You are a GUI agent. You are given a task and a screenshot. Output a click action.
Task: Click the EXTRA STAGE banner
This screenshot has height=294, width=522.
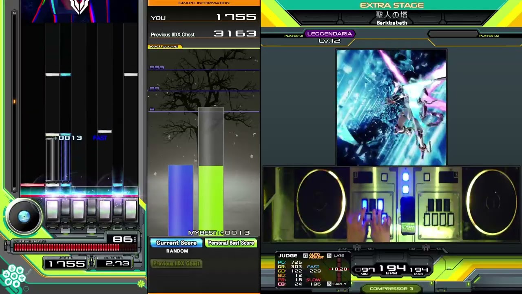(x=392, y=5)
